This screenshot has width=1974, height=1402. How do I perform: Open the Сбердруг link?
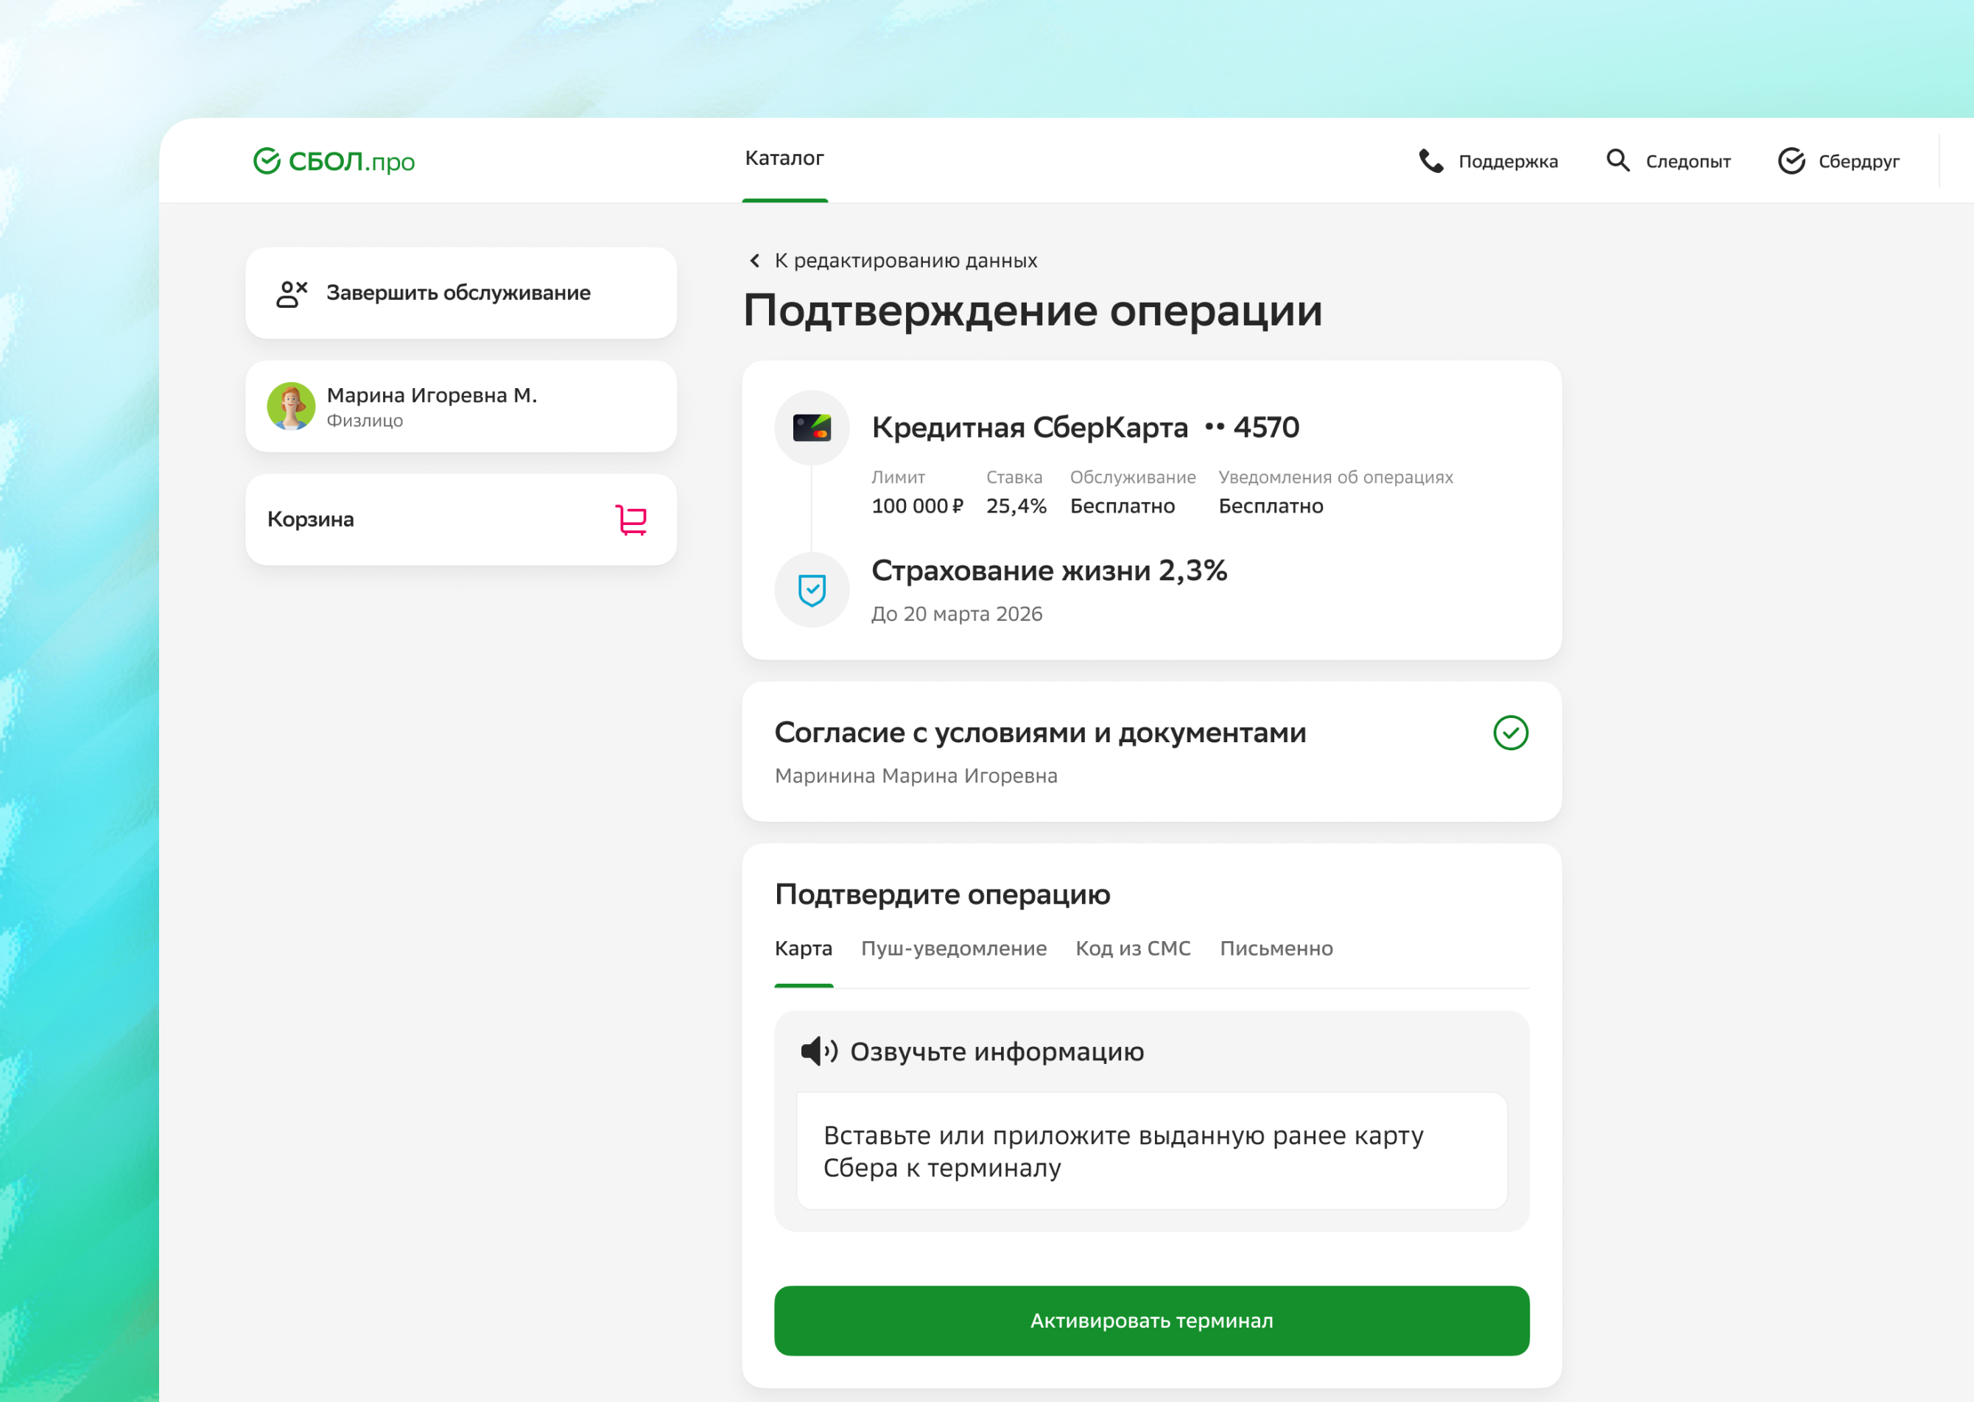click(x=1838, y=161)
